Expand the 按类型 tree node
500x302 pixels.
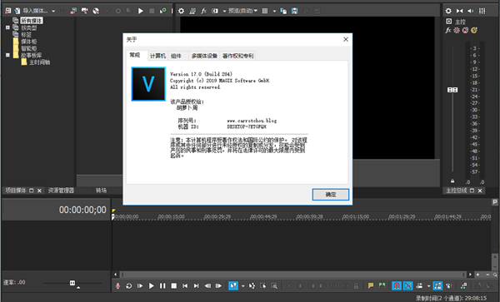7,27
